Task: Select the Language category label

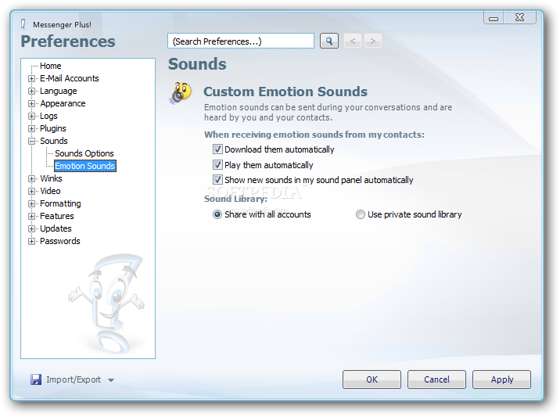Action: (58, 91)
